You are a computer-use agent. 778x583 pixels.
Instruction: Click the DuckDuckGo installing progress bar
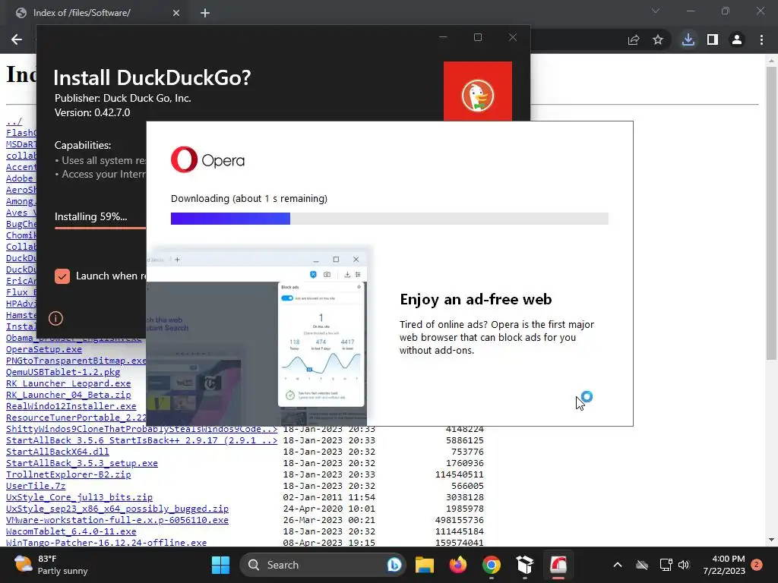coord(100,228)
